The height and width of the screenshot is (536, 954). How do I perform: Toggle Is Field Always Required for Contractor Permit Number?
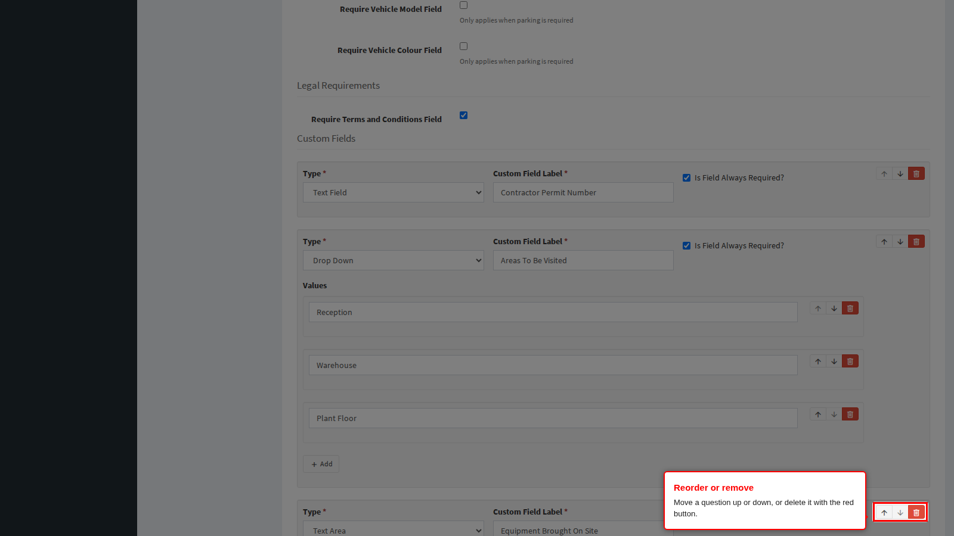tap(686, 178)
